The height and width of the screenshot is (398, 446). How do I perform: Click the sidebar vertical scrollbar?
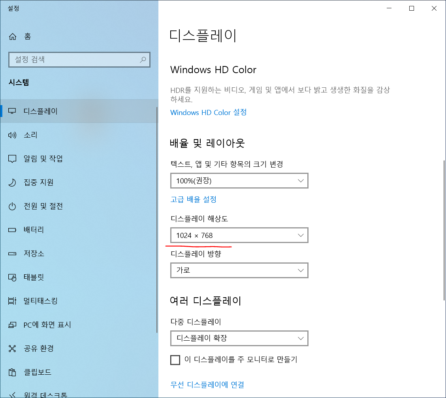[x=157, y=220]
